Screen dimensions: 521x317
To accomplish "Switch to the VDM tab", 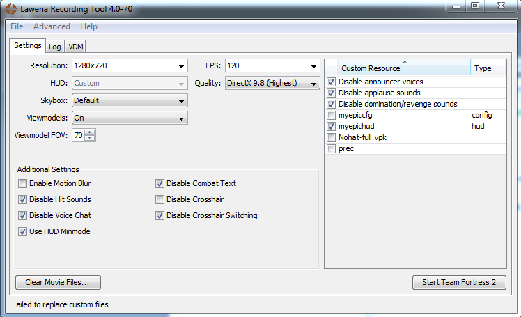I will [75, 47].
